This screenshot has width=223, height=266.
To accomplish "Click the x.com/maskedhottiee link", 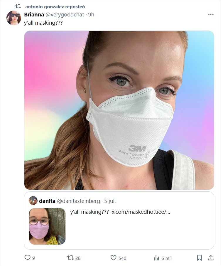I will click(x=141, y=212).
